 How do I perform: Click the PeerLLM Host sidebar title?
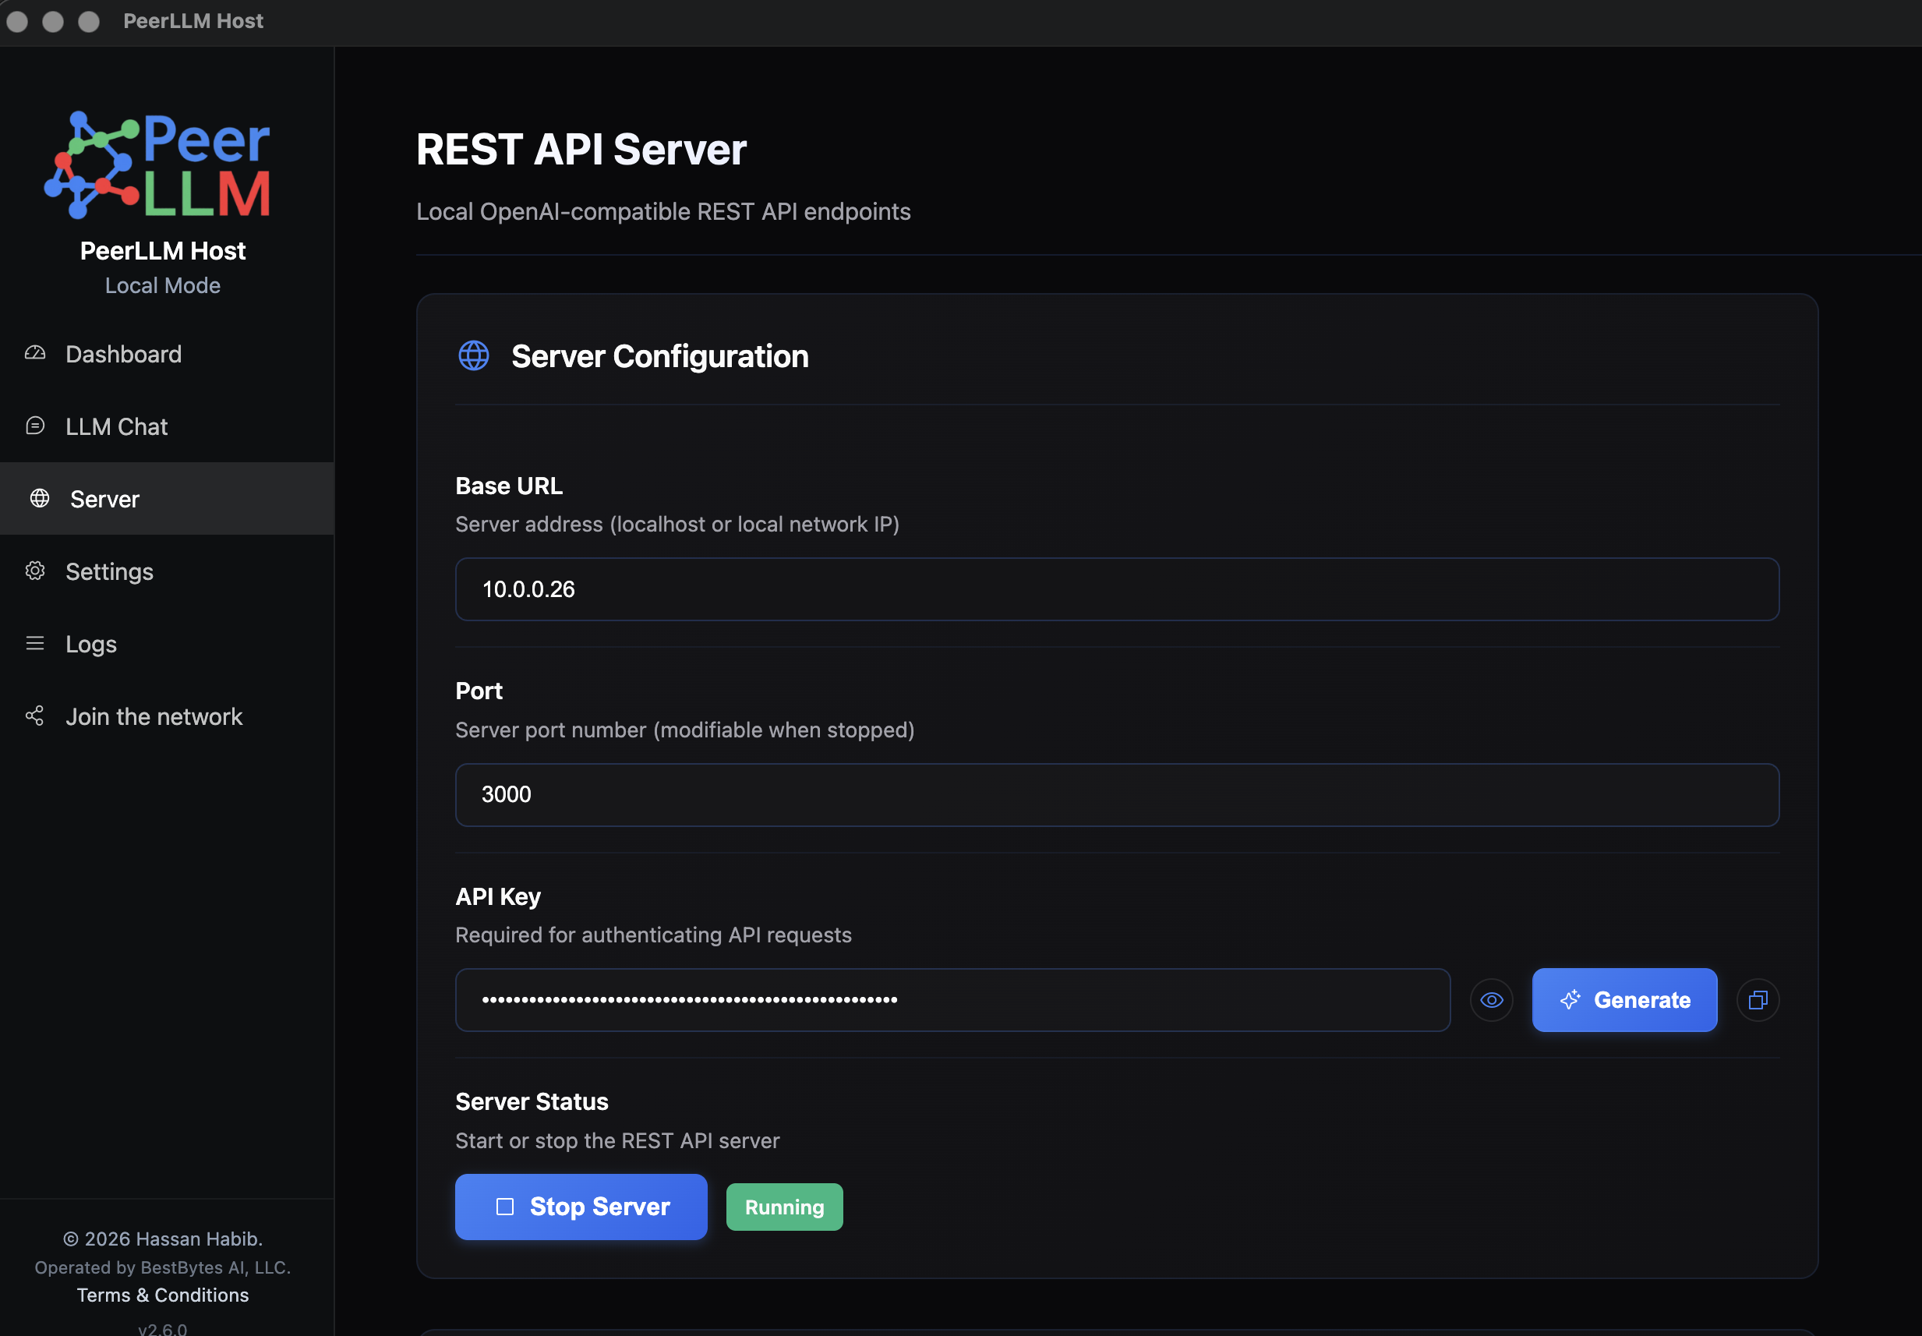[x=162, y=250]
